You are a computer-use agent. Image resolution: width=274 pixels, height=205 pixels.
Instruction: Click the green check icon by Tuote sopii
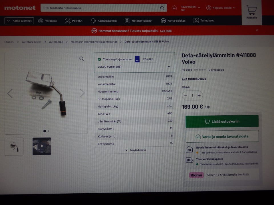click(x=99, y=60)
